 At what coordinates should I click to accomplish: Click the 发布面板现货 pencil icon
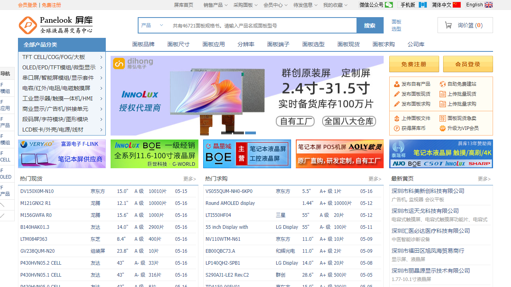(397, 94)
